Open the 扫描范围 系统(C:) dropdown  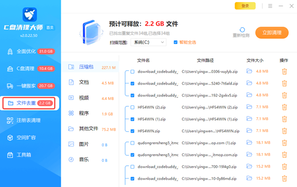(148, 42)
